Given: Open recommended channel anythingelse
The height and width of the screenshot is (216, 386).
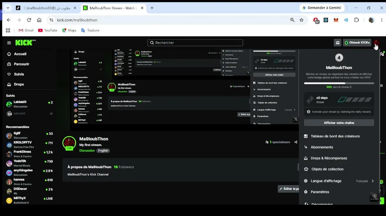Looking at the screenshot, I should (x=29, y=172).
